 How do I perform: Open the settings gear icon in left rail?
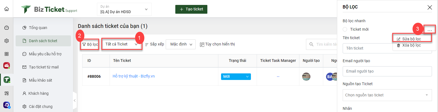pos(7,41)
